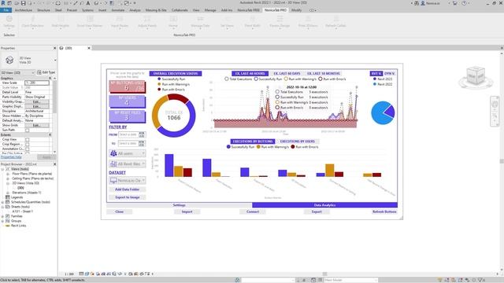Open the Architecture ribbon tab
Screen dimensions: 504x283
point(24,10)
